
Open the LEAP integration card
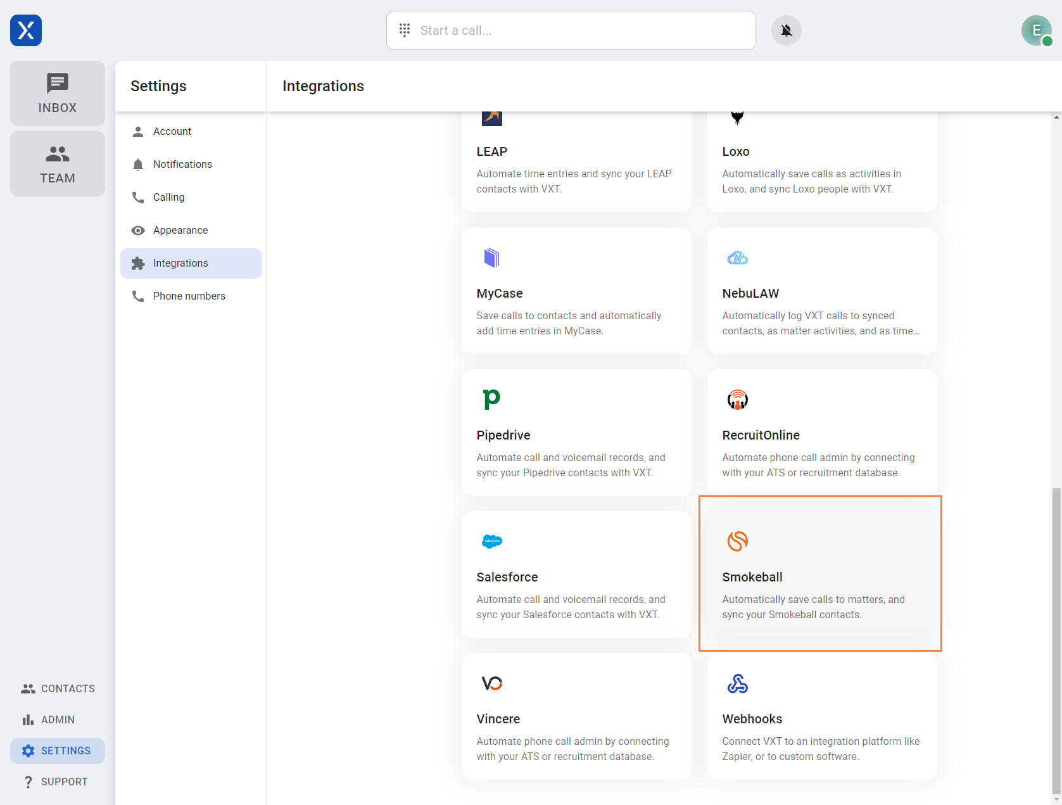[576, 162]
